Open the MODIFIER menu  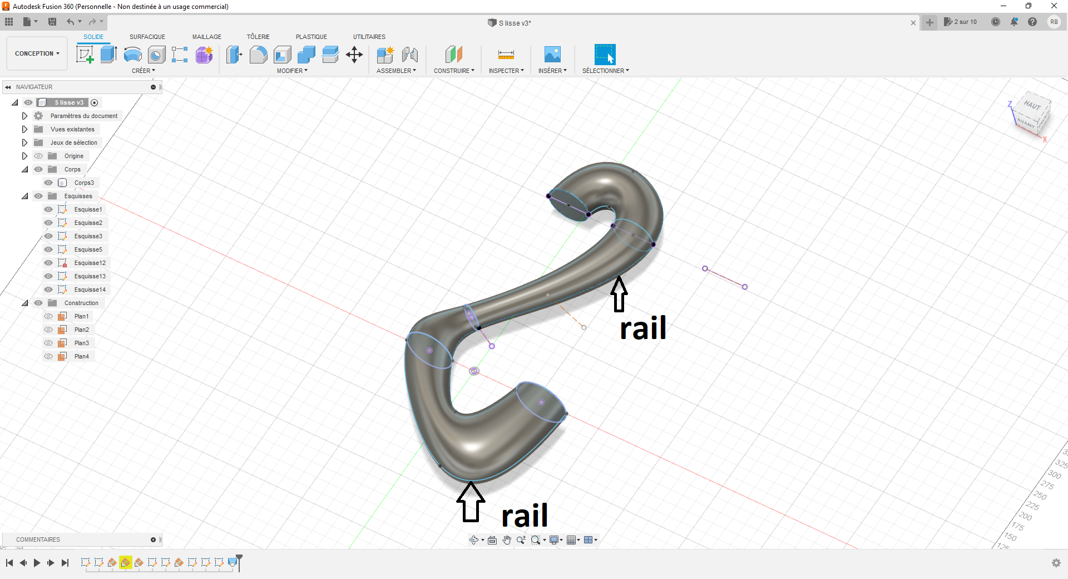tap(292, 71)
